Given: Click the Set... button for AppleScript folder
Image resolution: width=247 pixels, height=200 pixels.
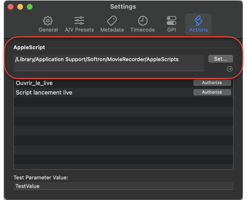Looking at the screenshot, I should (x=220, y=59).
